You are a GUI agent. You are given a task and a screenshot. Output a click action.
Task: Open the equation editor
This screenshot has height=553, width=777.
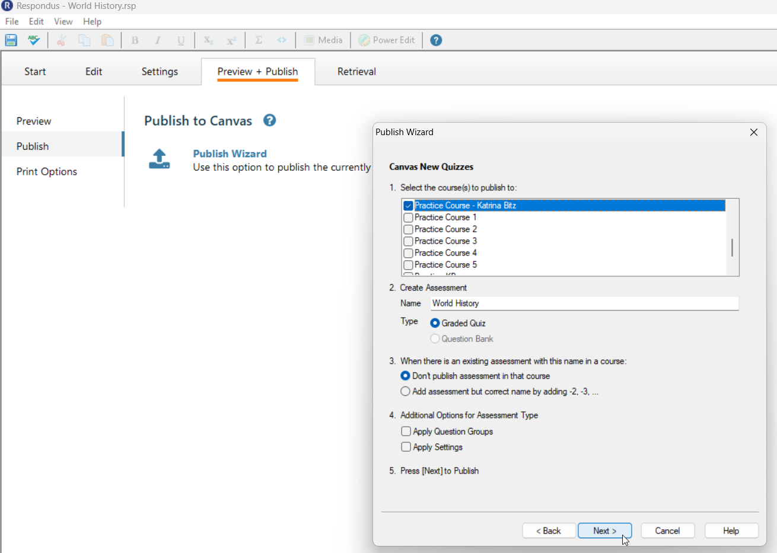point(258,40)
